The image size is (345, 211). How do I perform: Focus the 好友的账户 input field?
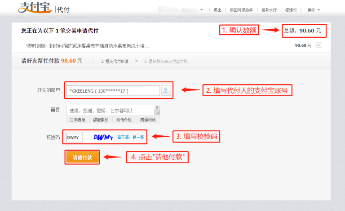pyautogui.click(x=113, y=91)
